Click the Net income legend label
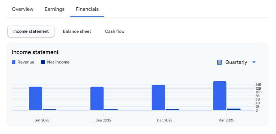Image resolution: width=276 pixels, height=134 pixels. pyautogui.click(x=58, y=62)
